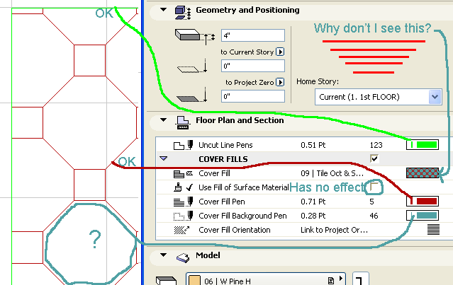453x285 pixels.
Task: Click the offset to project zero icon
Action: (x=192, y=95)
